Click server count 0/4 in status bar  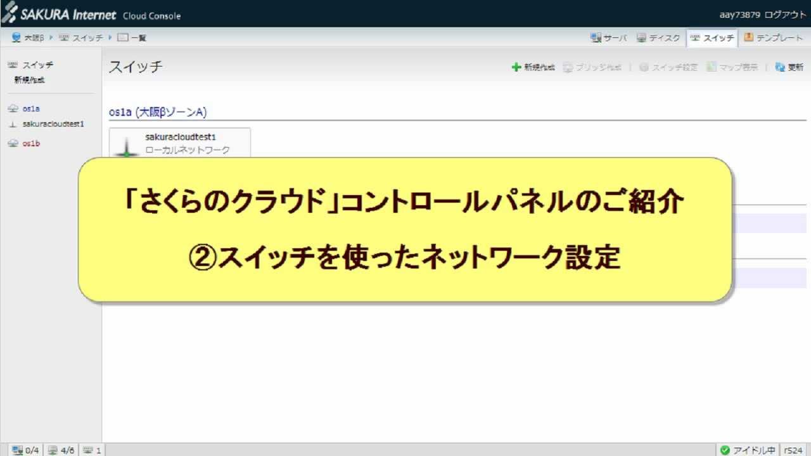point(27,450)
